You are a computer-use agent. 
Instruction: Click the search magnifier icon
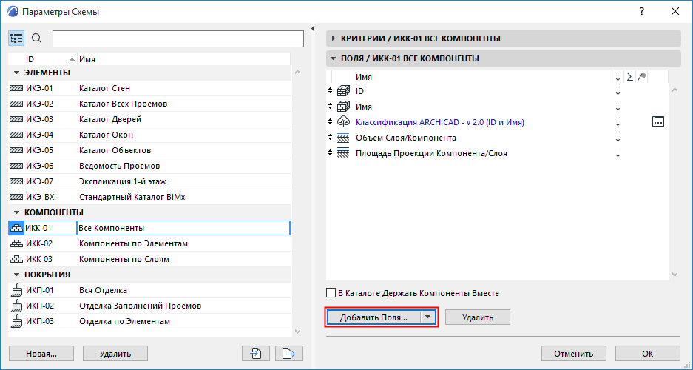[x=37, y=39]
